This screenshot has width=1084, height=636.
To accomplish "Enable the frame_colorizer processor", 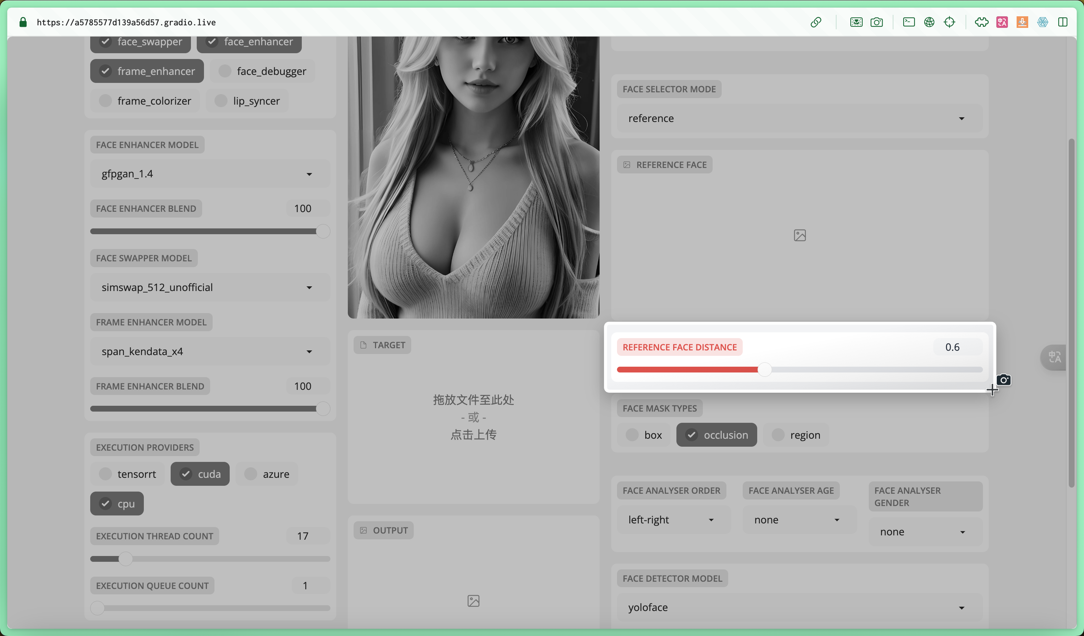I will click(x=145, y=101).
